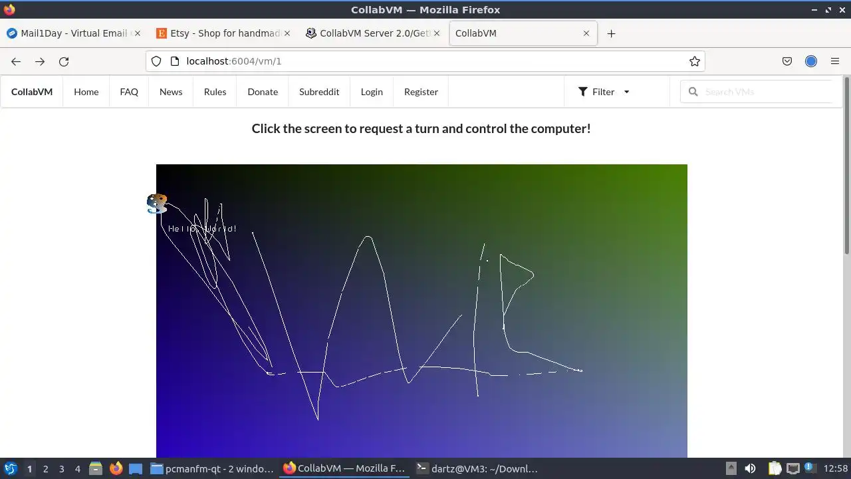Open the taskbar start menu icon
This screenshot has width=851, height=479.
[x=11, y=468]
